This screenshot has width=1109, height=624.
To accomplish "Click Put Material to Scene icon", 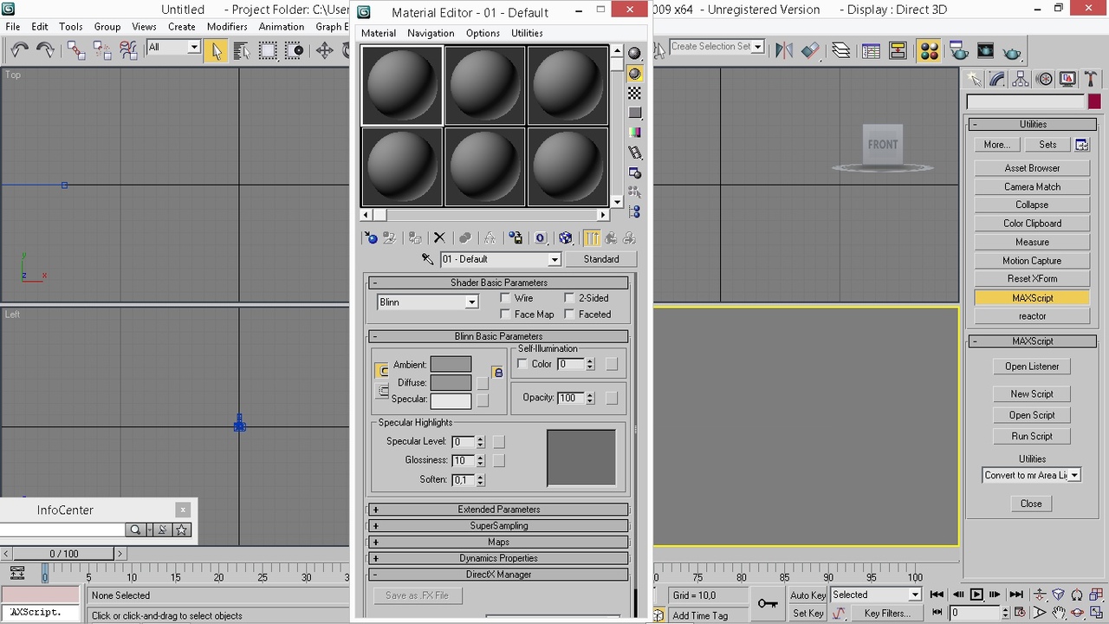I will pos(390,237).
